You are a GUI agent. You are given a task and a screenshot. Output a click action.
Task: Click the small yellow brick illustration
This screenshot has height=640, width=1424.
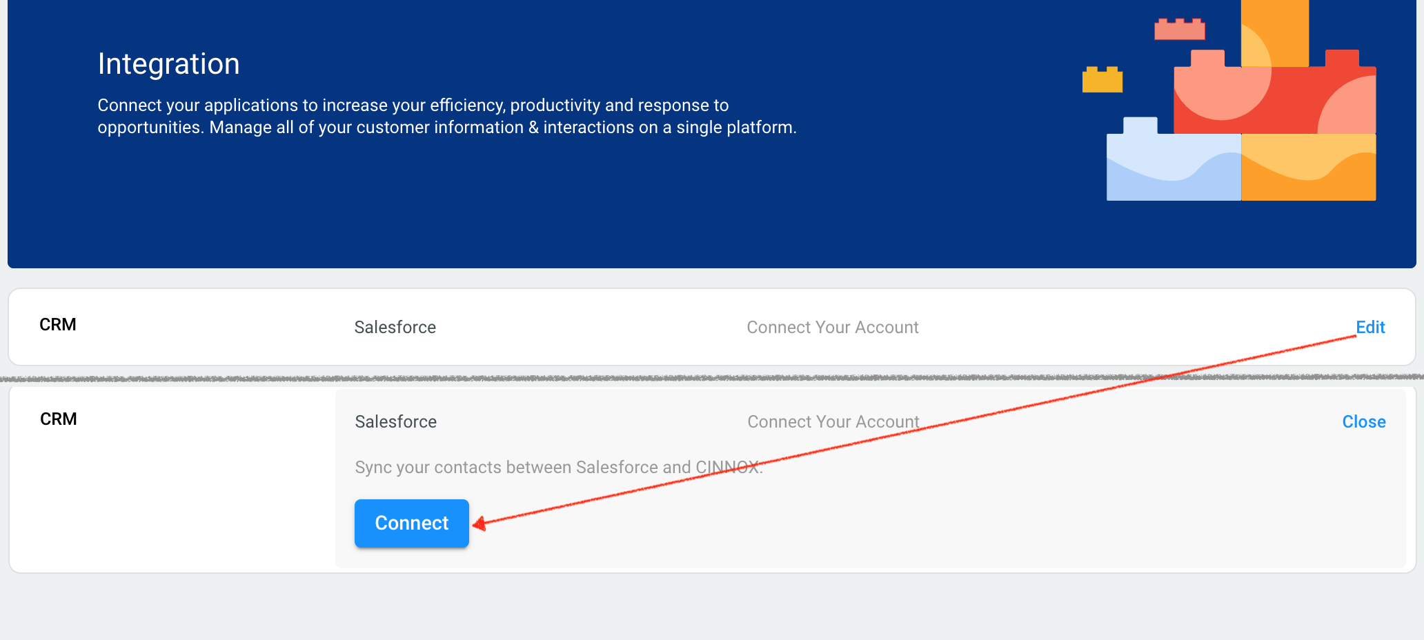(x=1102, y=80)
